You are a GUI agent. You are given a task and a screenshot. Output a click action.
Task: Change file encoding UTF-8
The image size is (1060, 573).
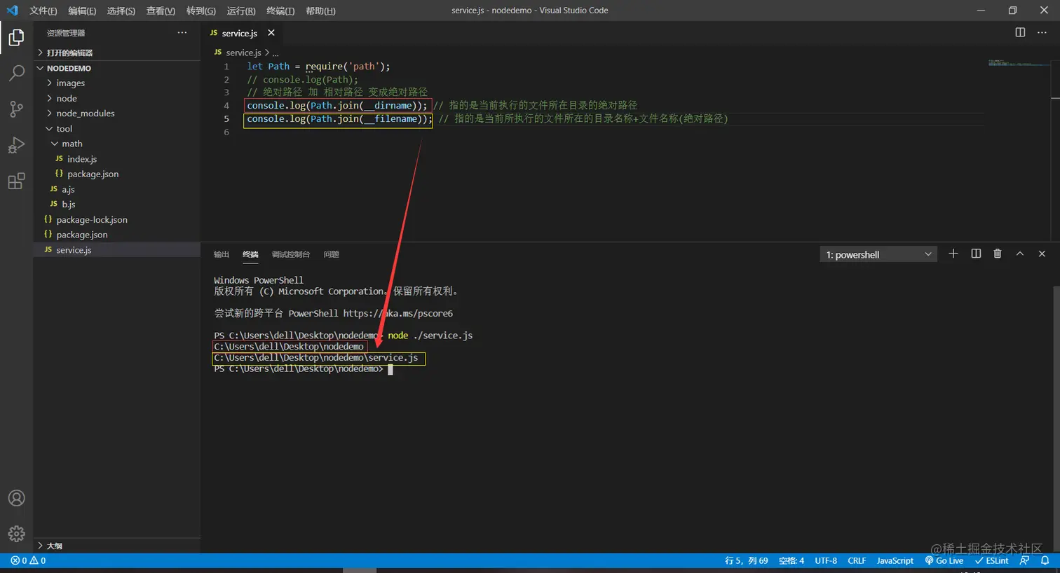[826, 560]
